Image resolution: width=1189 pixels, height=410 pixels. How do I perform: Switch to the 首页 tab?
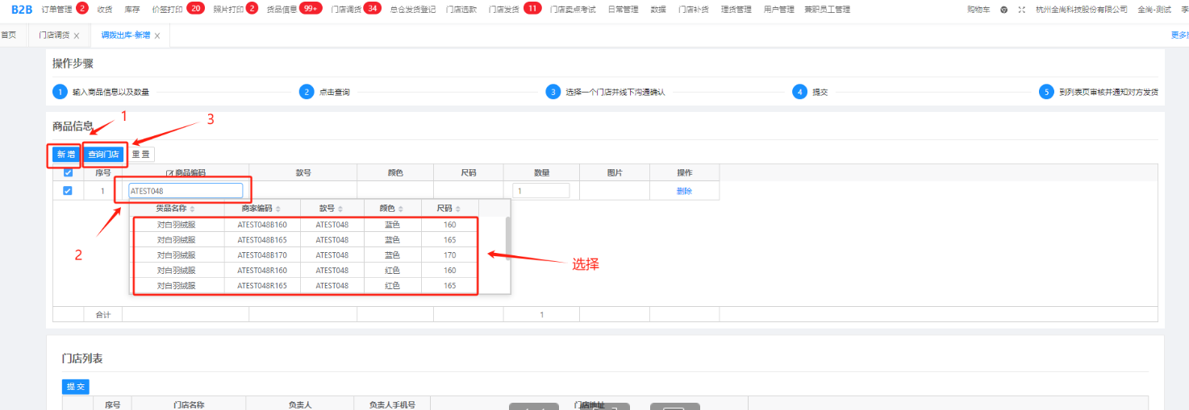tap(9, 35)
